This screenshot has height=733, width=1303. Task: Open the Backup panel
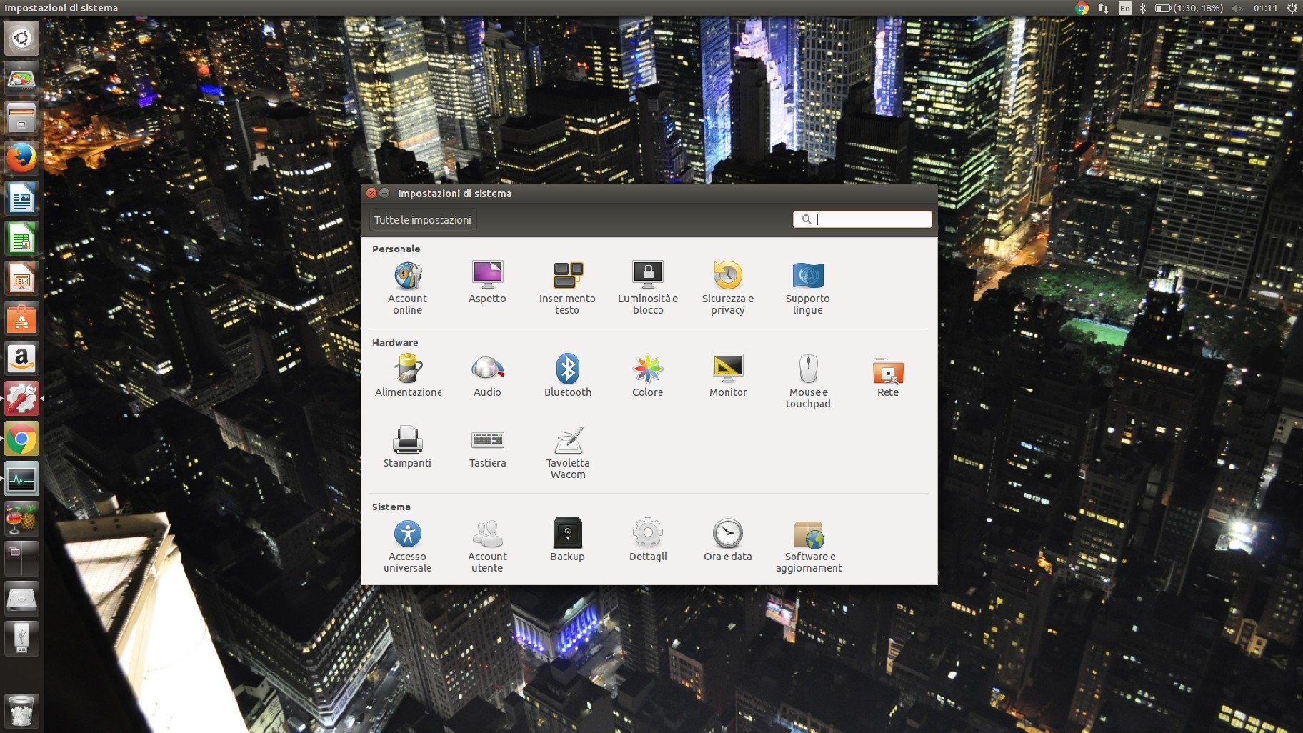tap(567, 540)
